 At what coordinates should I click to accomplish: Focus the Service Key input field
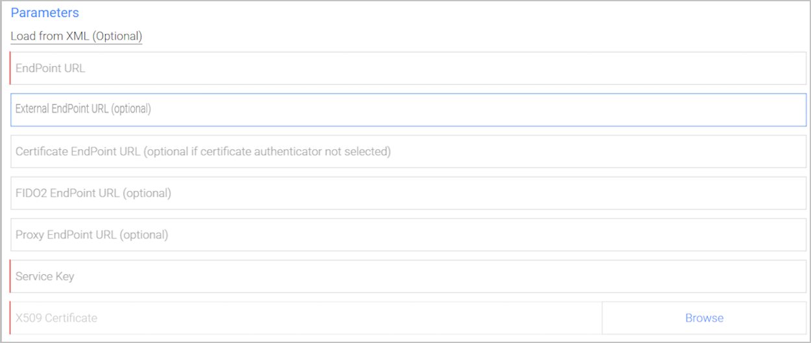click(x=408, y=276)
